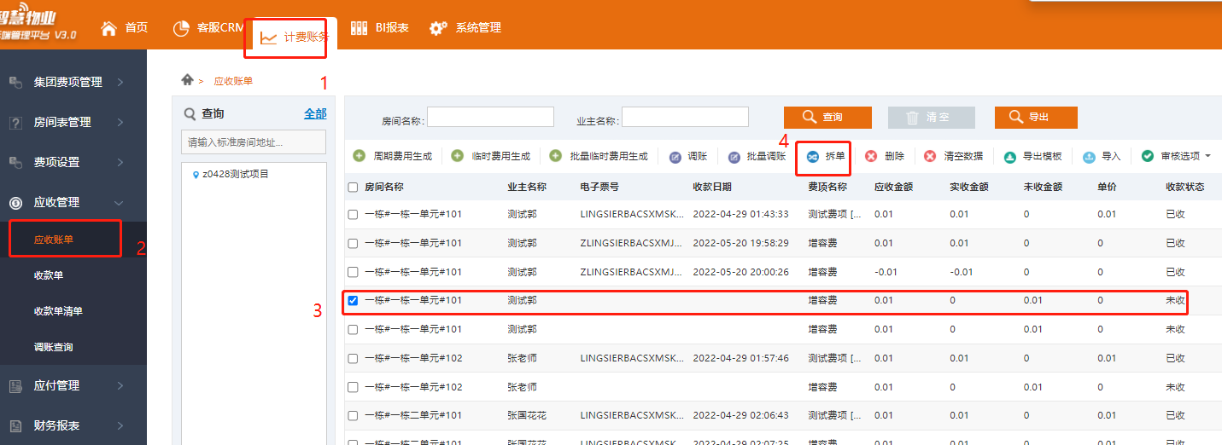
Task: Toggle the select-all checkbox in table header
Action: pos(353,187)
